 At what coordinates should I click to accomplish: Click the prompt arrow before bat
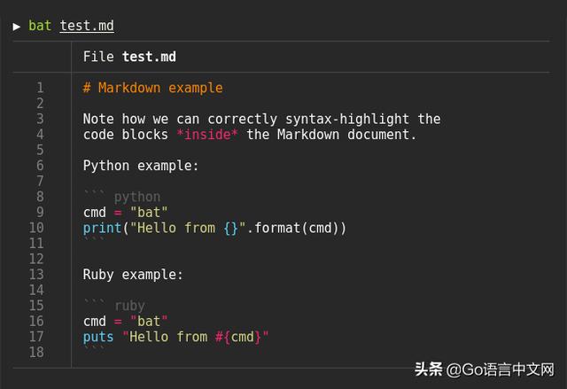[x=16, y=27]
